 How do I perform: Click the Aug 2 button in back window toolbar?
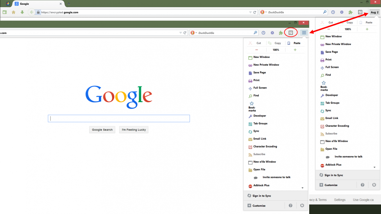[x=374, y=12]
